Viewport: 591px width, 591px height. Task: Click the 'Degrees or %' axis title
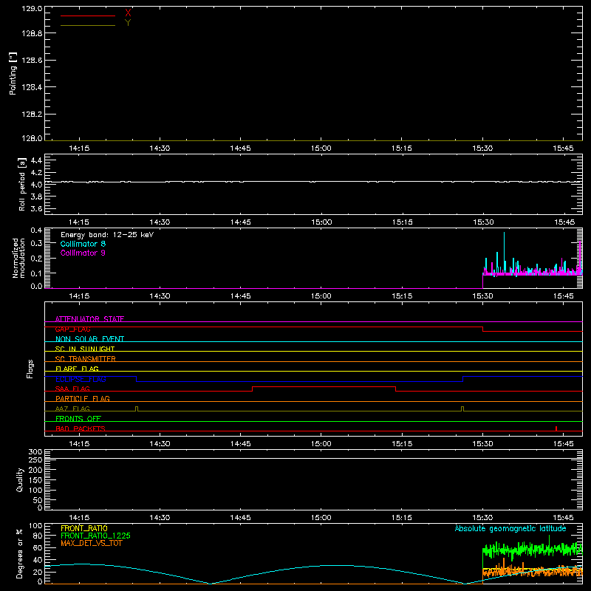point(20,553)
